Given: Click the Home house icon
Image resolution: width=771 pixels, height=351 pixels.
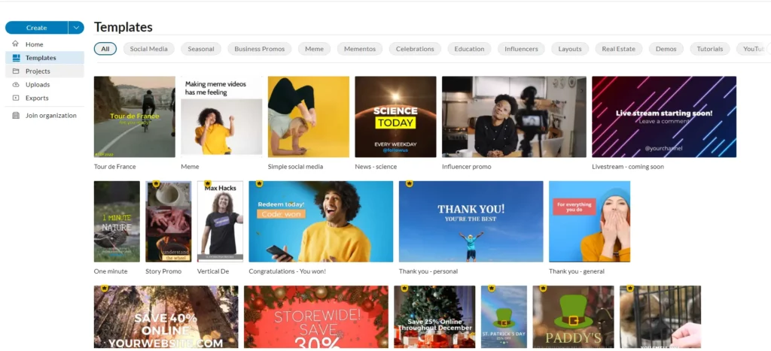Looking at the screenshot, I should click(16, 44).
